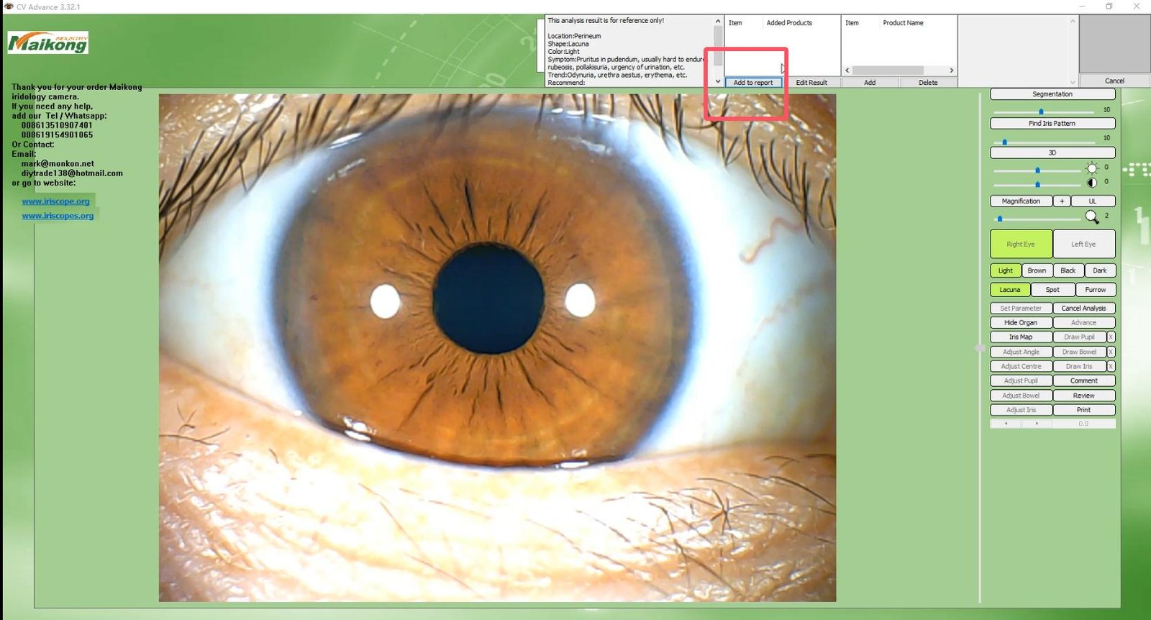Viewport: 1151px width, 620px height.
Task: Click the Add to report button
Action: coord(753,83)
